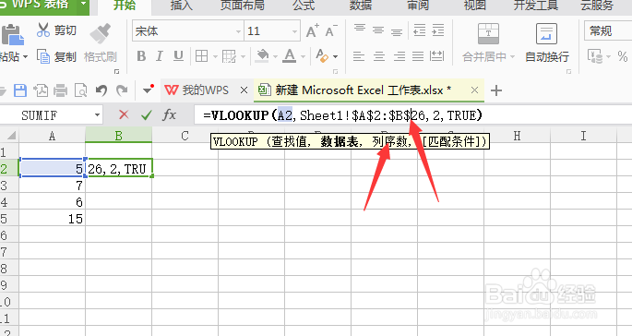Click the font color A button
Image resolution: width=632 pixels, height=336 pixels.
point(290,55)
